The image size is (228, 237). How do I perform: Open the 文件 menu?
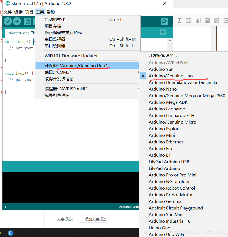tap(8, 12)
